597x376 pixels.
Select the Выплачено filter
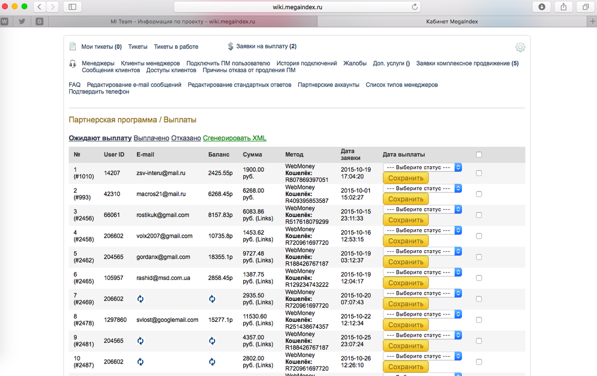(x=151, y=138)
